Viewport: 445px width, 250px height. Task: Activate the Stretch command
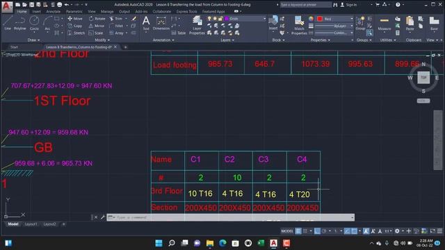point(76,33)
